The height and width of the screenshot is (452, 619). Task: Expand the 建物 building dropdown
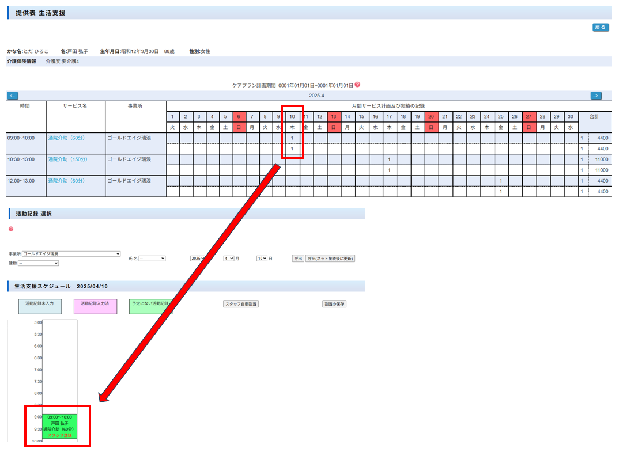click(x=38, y=263)
